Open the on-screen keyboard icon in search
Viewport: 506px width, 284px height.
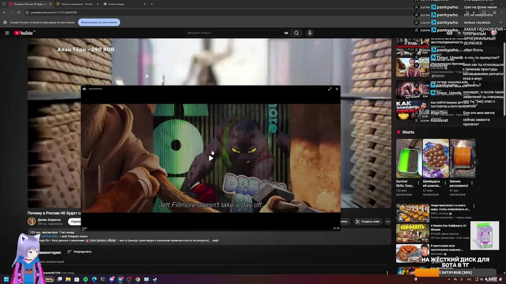pos(286,33)
